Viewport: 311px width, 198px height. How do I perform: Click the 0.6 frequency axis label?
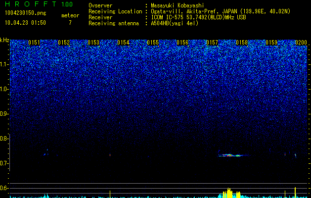tap(4, 188)
